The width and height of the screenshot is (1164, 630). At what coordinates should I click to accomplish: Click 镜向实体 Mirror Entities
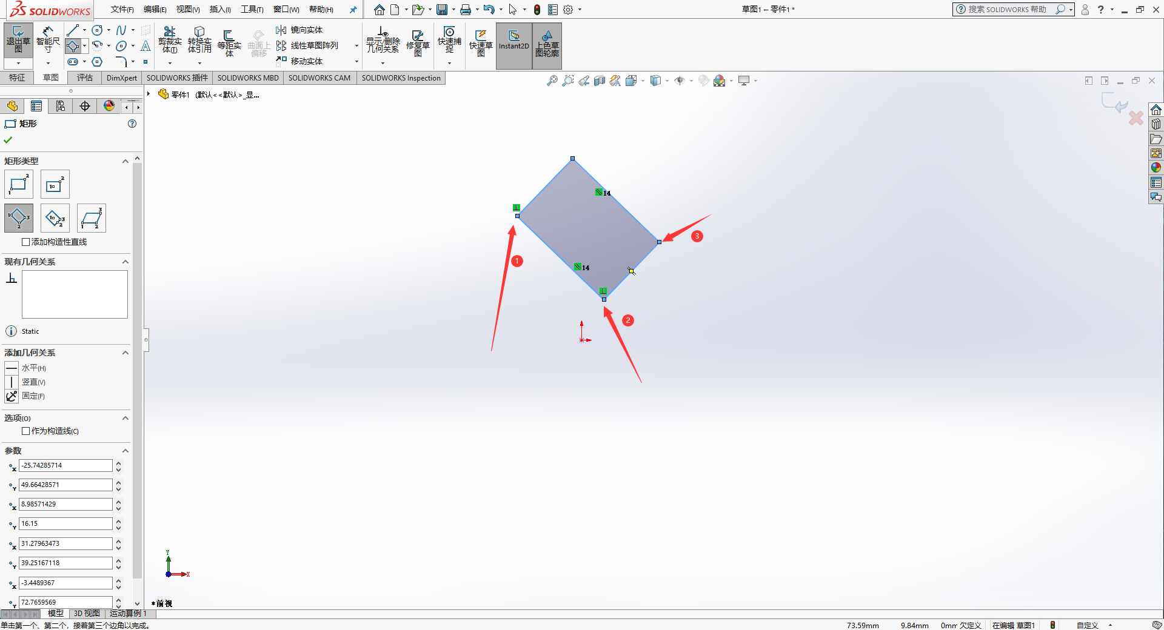tap(299, 30)
